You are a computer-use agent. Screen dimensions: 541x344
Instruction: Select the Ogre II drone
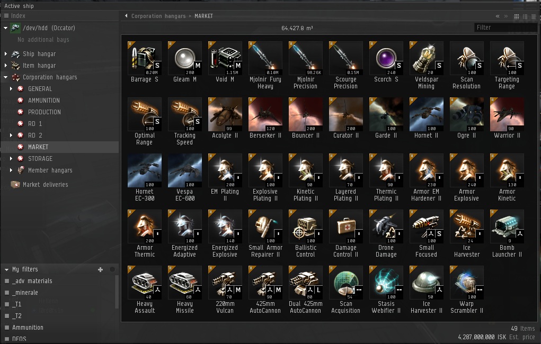coord(466,118)
